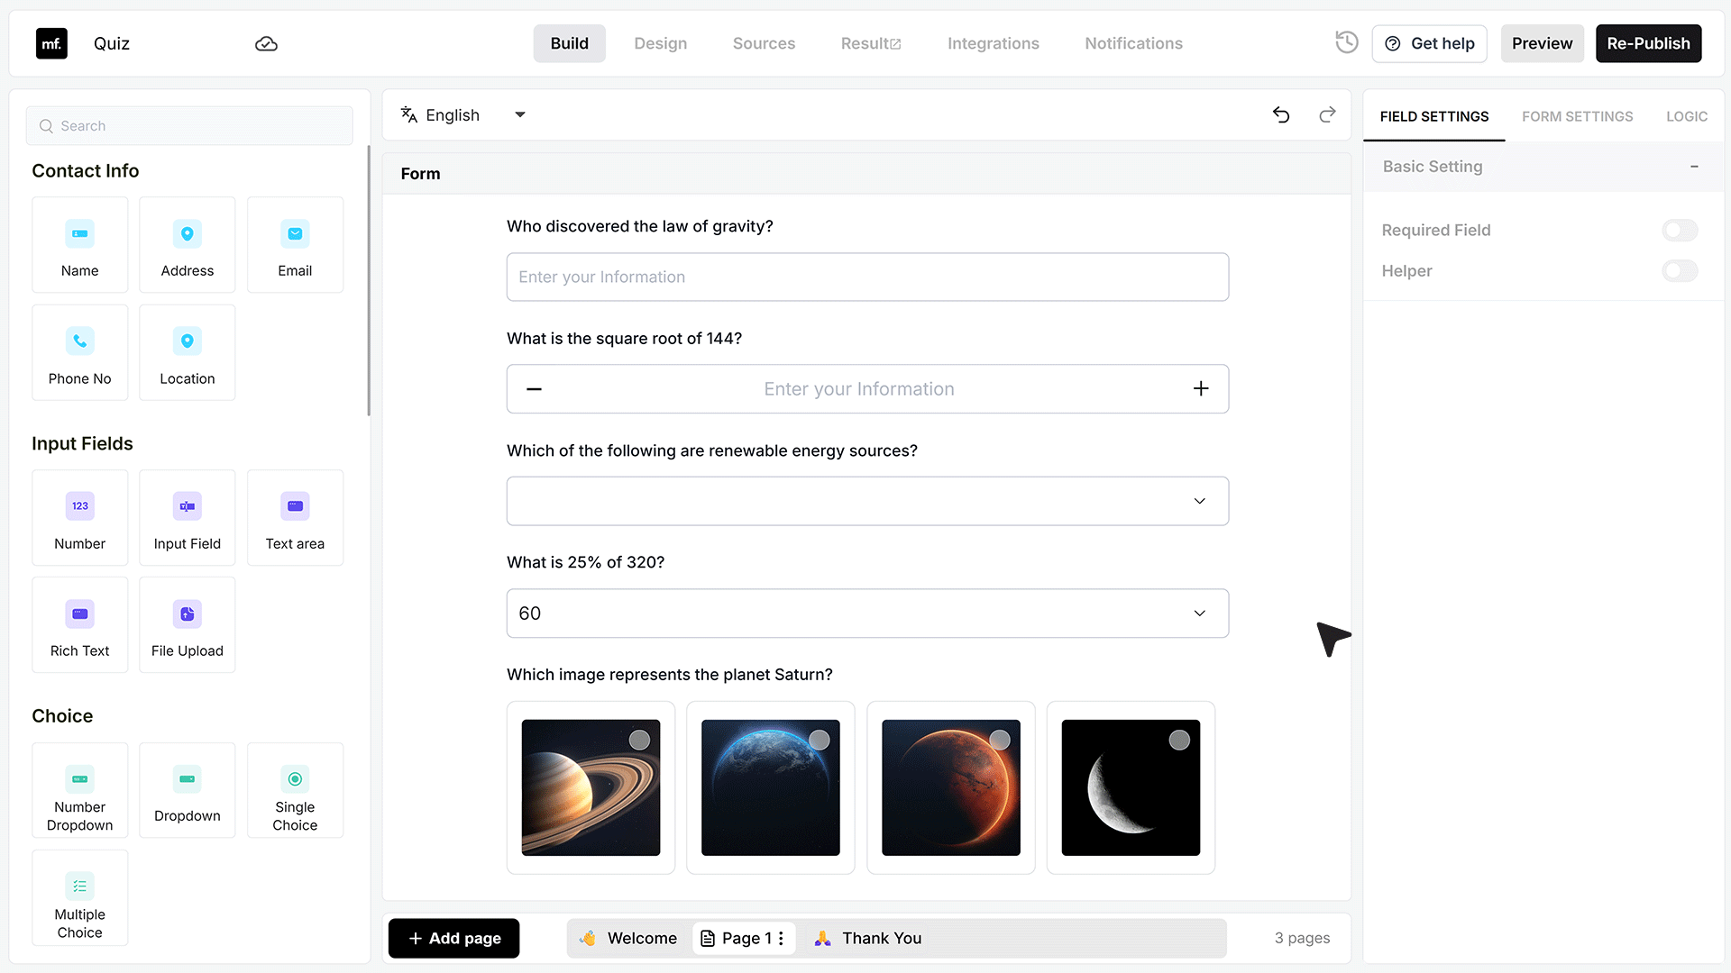Click the Re-Publish button
This screenshot has height=973, width=1731.
pos(1648,43)
